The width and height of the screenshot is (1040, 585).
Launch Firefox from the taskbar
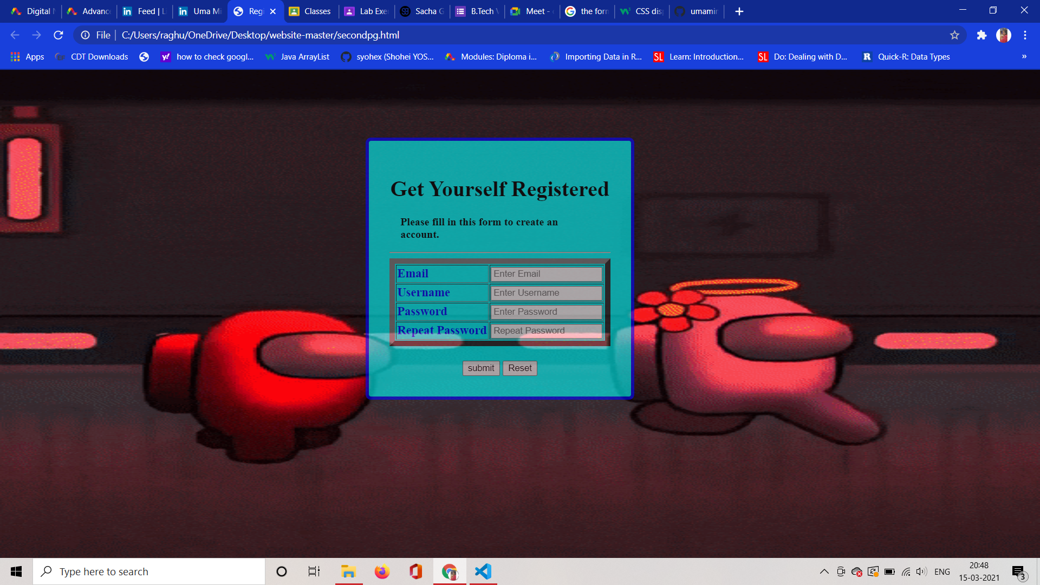click(x=382, y=571)
